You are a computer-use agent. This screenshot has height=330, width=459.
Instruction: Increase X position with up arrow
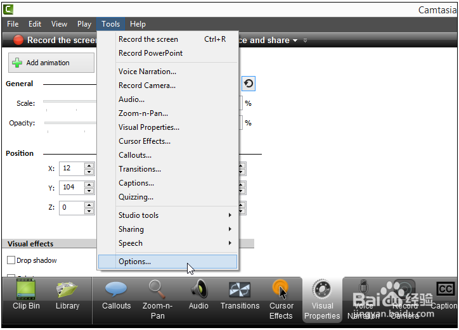pos(89,165)
